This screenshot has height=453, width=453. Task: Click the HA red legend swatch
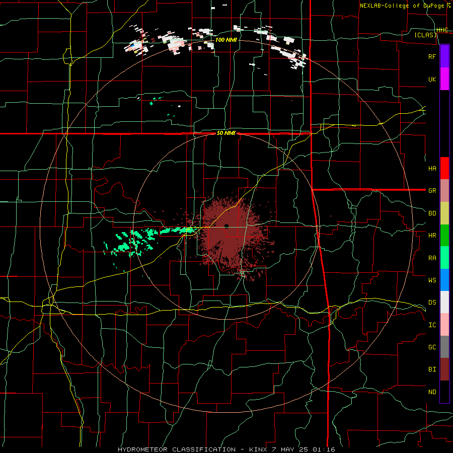444,168
